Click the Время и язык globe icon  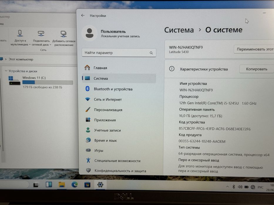click(88, 140)
